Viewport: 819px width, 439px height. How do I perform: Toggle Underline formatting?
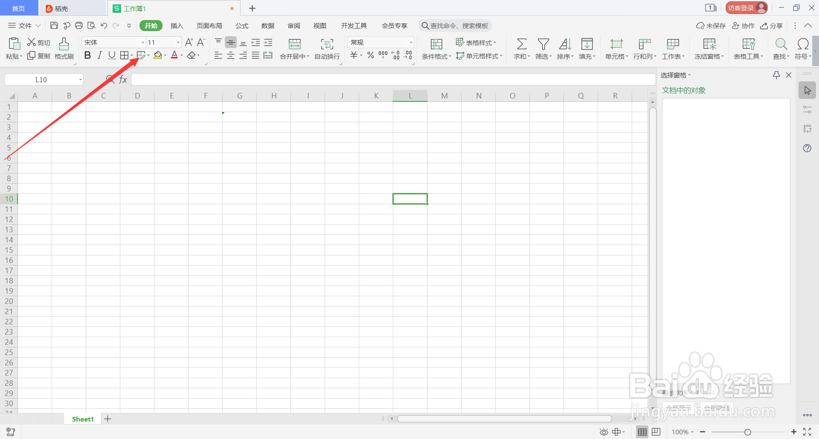pos(112,55)
